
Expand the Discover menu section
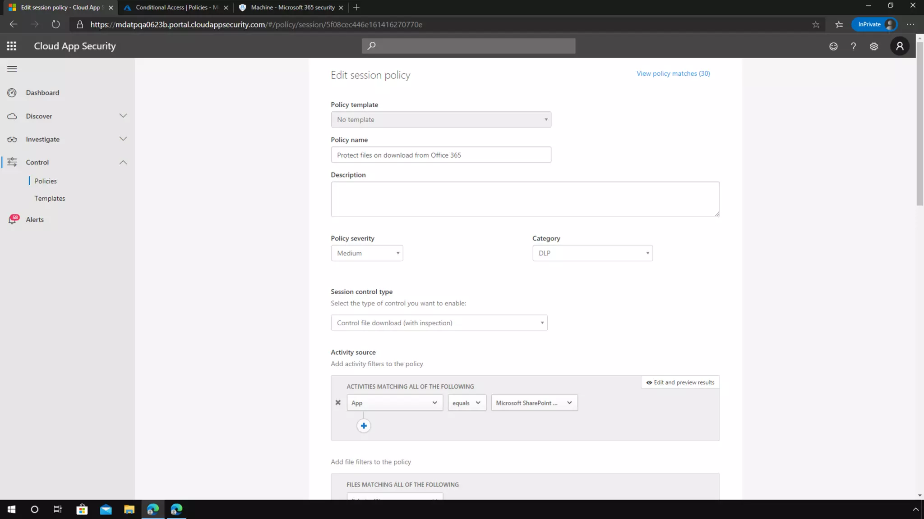[x=123, y=116]
